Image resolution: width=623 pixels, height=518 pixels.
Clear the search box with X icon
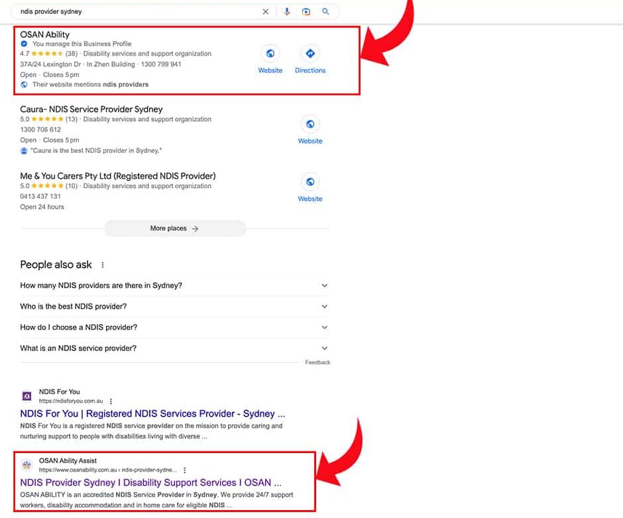266,12
